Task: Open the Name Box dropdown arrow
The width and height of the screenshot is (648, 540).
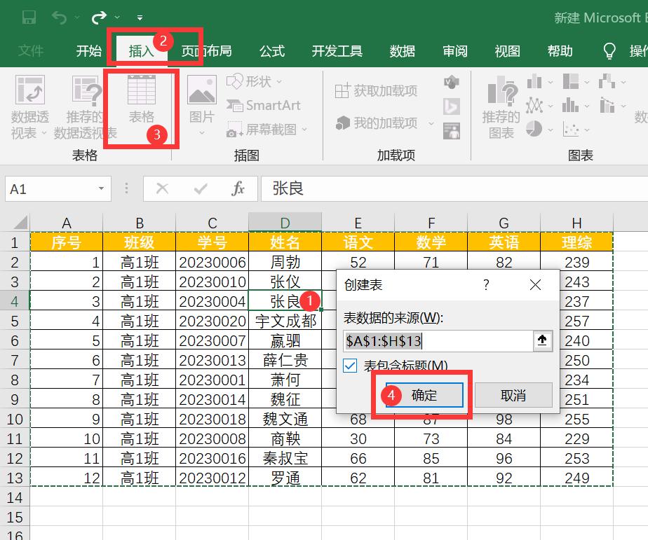Action: [x=101, y=188]
